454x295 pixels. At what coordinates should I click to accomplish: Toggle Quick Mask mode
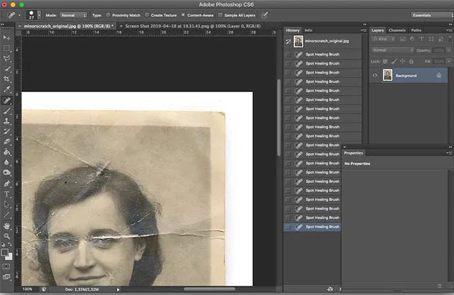[6, 266]
